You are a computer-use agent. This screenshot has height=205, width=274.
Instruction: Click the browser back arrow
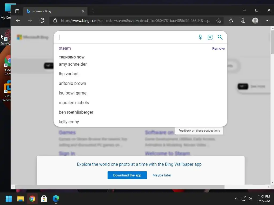pyautogui.click(x=18, y=21)
